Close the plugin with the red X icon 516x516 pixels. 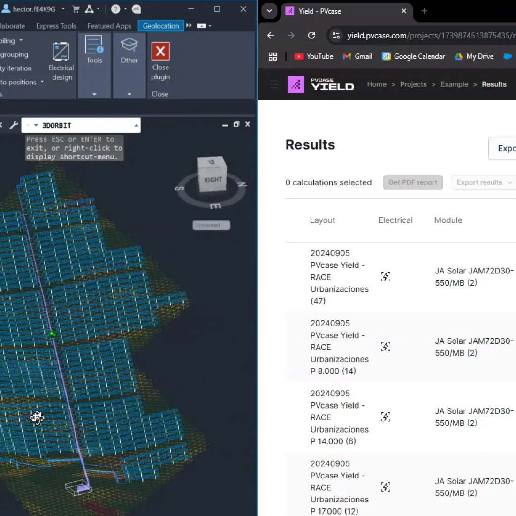point(160,52)
